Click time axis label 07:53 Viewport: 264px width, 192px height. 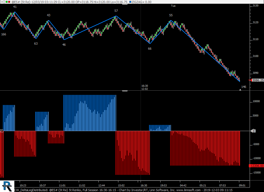223,185
